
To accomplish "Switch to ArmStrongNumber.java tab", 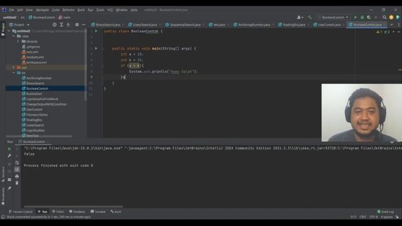I will pos(253,24).
